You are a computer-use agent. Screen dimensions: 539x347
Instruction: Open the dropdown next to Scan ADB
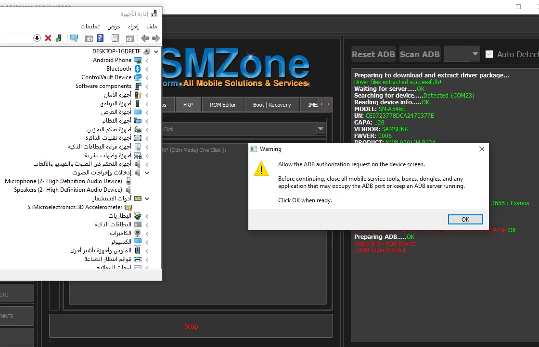[x=475, y=54]
